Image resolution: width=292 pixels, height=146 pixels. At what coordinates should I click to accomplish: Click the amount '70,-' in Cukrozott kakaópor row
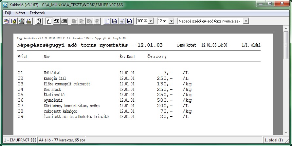pyautogui.click(x=167, y=111)
